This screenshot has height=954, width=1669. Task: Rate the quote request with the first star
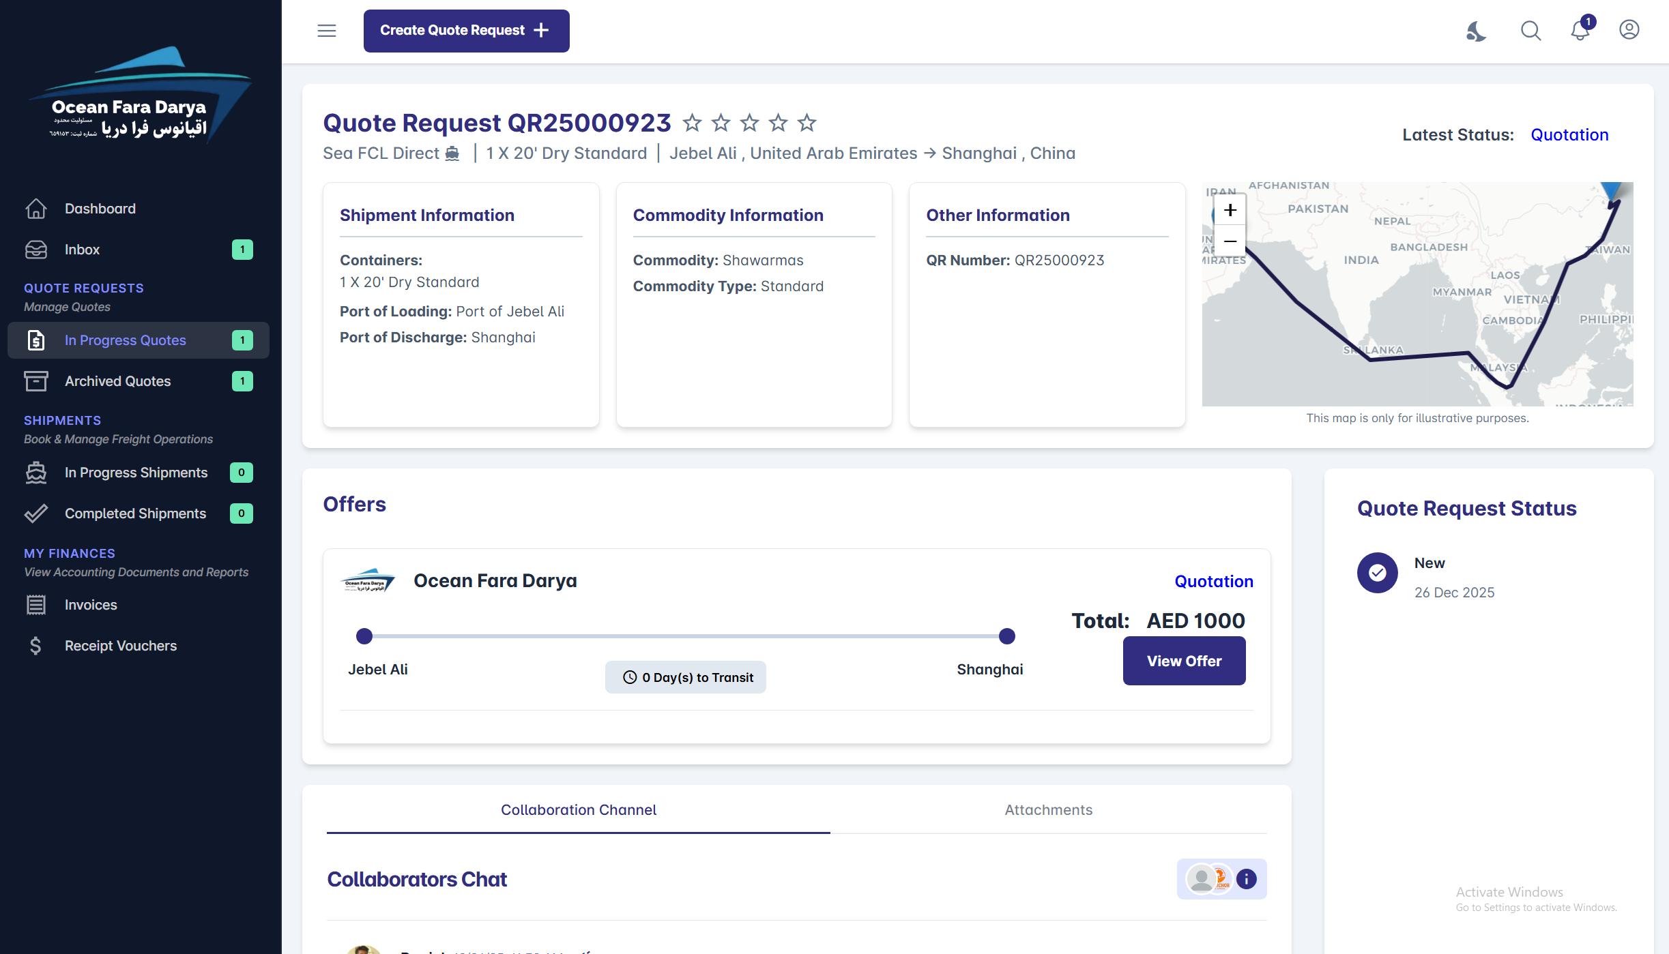pos(692,123)
